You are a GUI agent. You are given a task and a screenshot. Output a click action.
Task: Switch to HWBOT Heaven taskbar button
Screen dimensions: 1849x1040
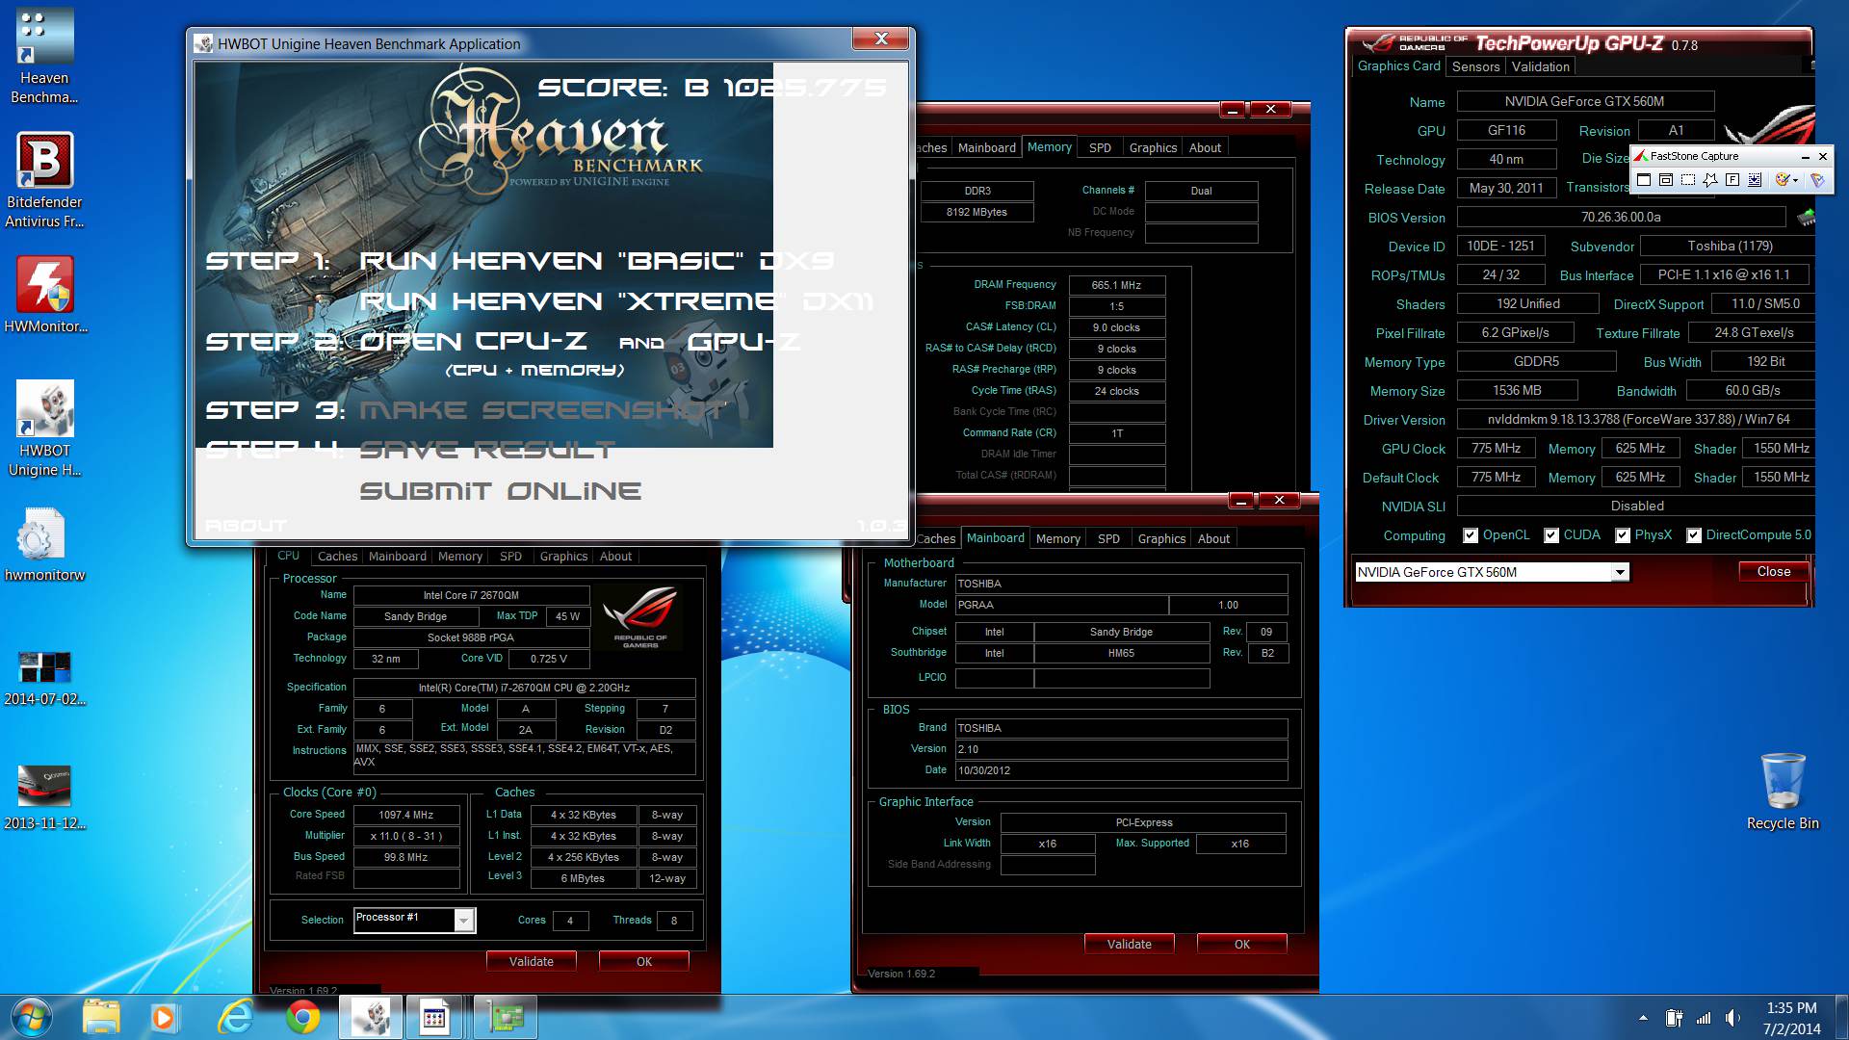click(371, 1018)
